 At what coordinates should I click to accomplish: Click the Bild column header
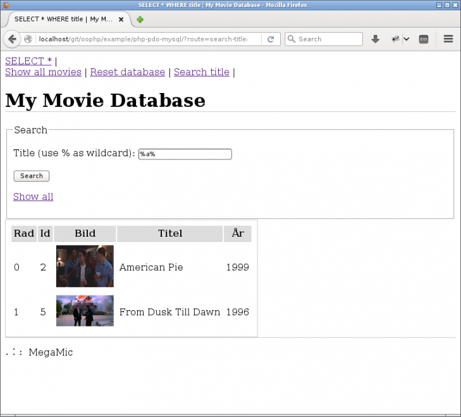(85, 233)
